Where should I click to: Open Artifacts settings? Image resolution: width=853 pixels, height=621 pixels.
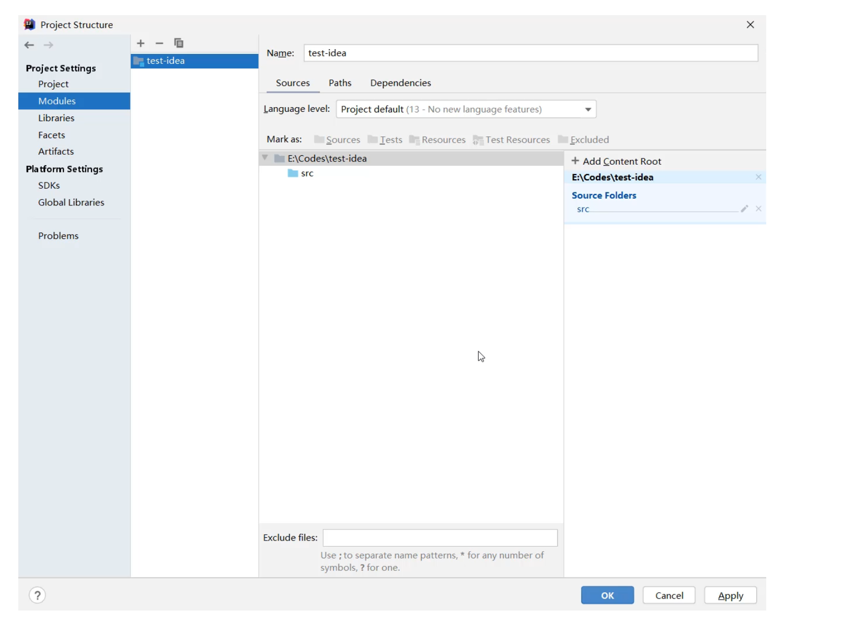(56, 152)
